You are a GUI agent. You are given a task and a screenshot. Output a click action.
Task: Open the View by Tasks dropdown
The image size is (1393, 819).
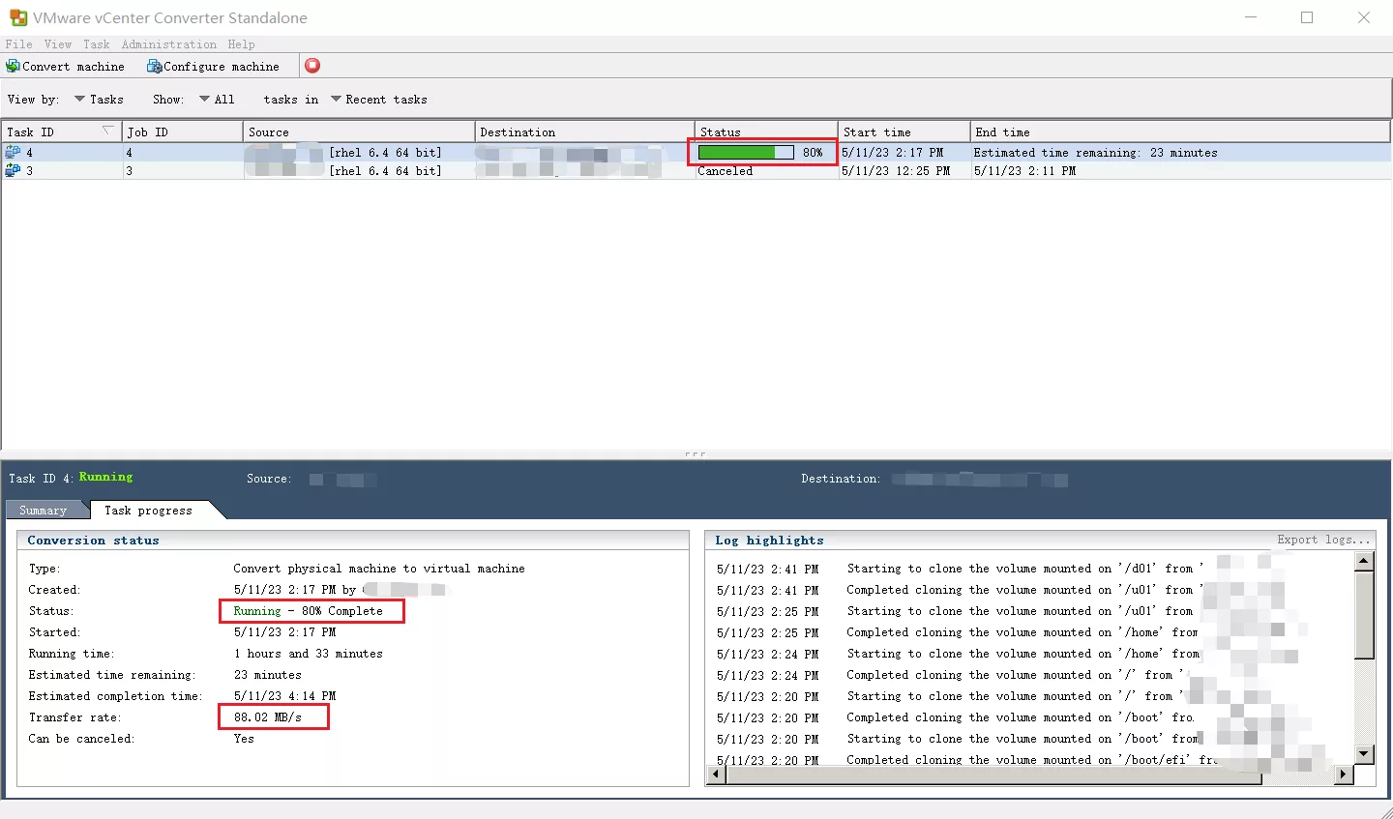click(99, 100)
